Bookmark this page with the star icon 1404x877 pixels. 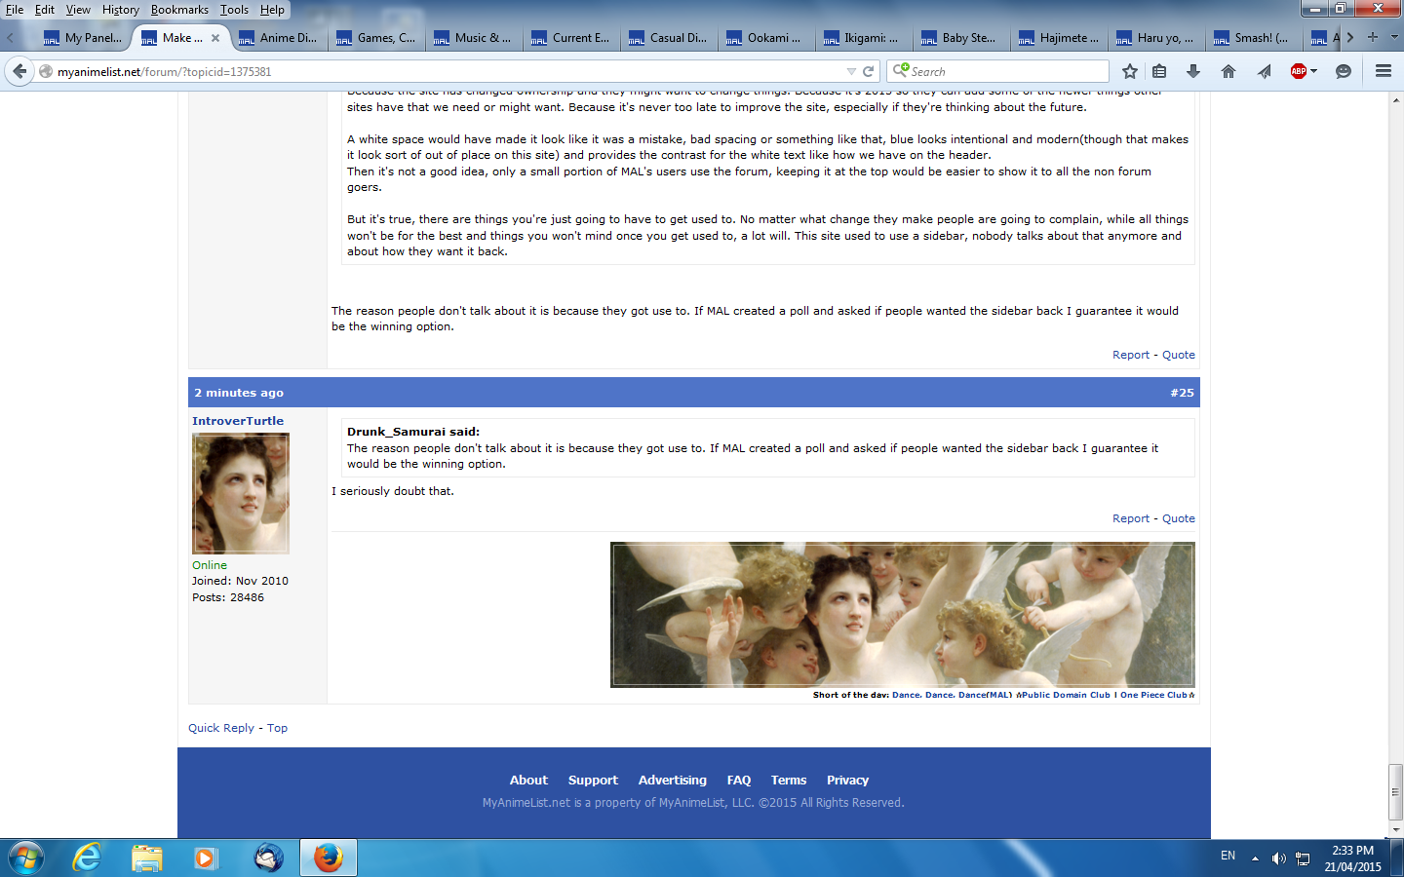tap(1130, 71)
